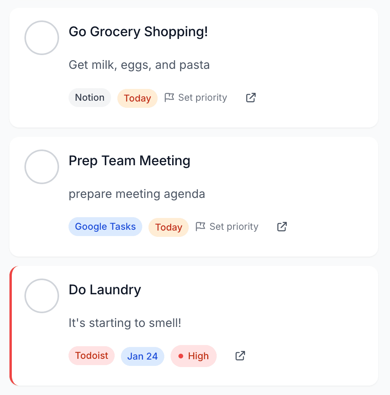Open Do Laundry via external link icon
Screen dimensions: 390x395
click(240, 355)
